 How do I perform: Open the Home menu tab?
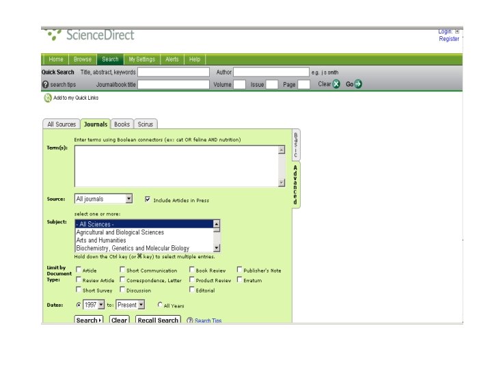click(x=56, y=59)
